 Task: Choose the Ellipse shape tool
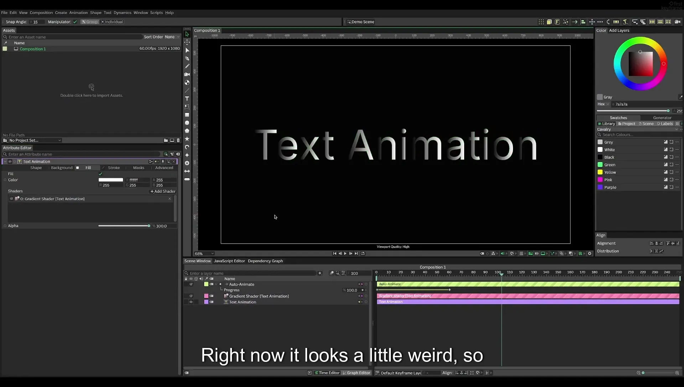(187, 123)
